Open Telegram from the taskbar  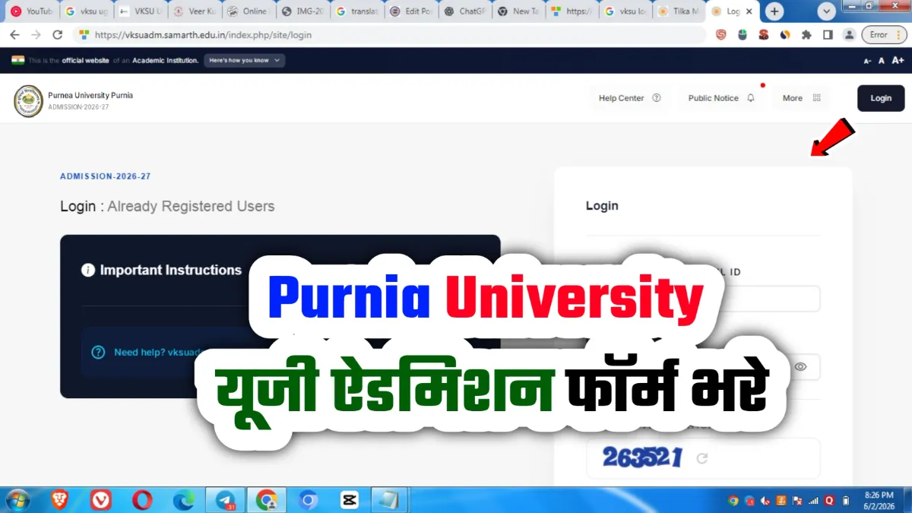[226, 500]
